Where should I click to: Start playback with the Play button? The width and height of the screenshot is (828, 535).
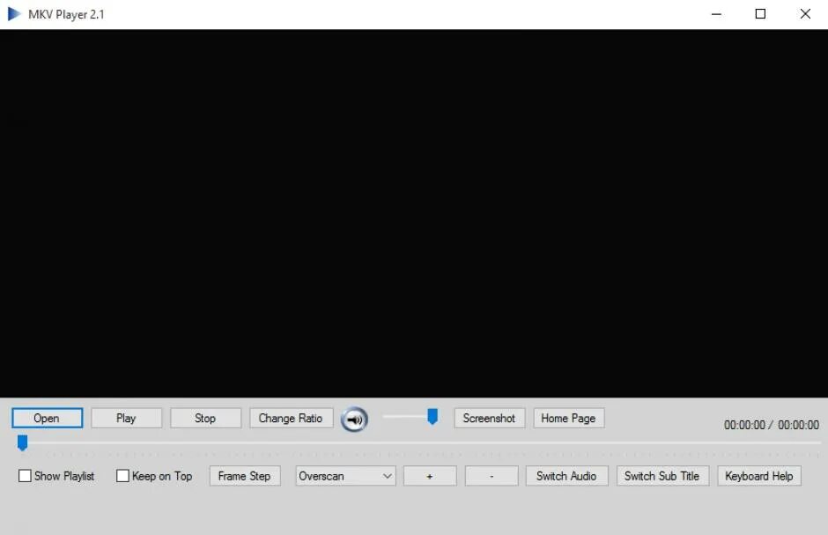126,419
